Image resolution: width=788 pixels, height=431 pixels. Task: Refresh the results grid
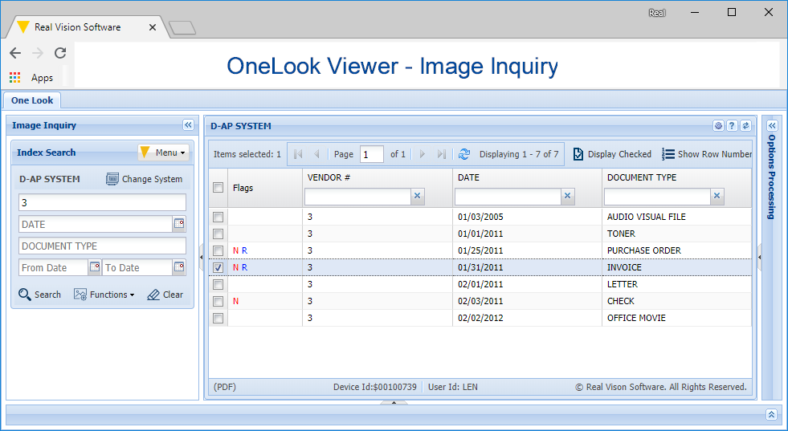[464, 154]
